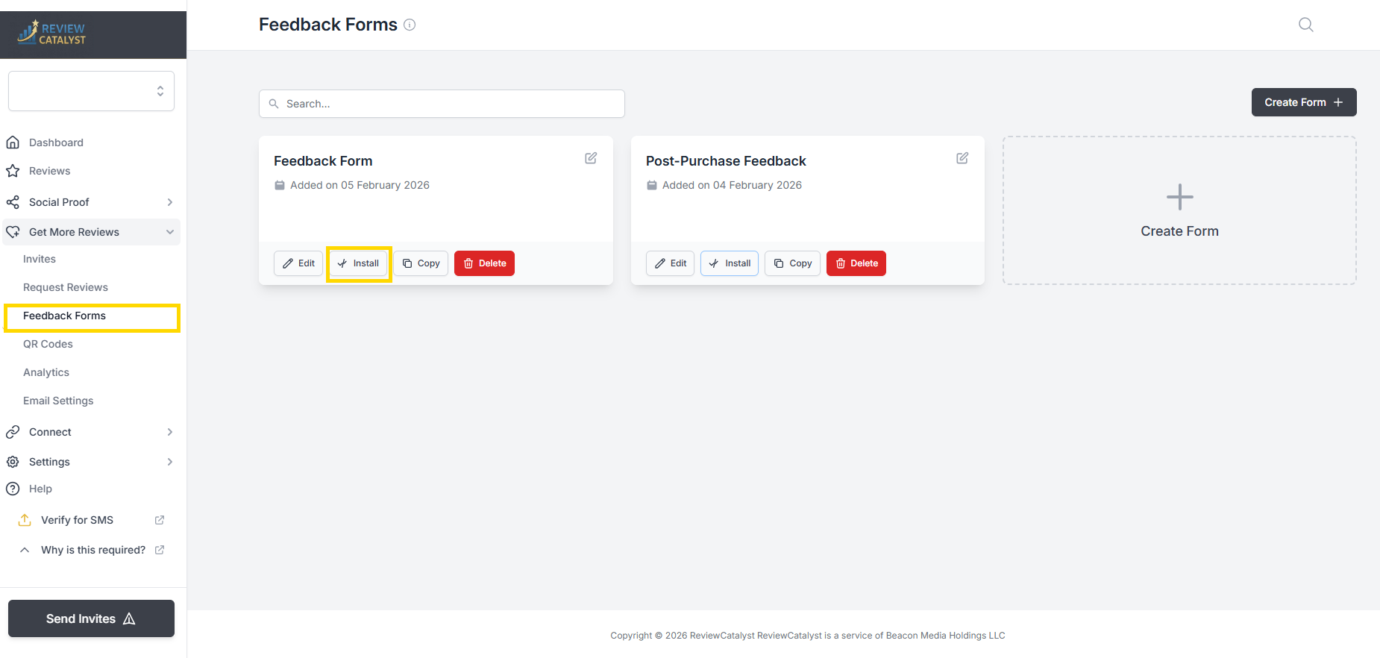
Task: Open external link icon next to Verify for SMS
Action: click(160, 520)
